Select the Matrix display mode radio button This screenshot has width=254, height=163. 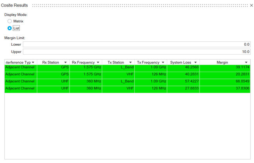pyautogui.click(x=10, y=21)
